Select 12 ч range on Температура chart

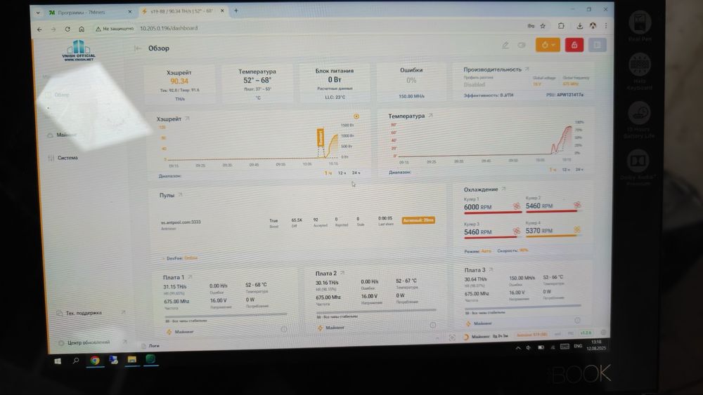[566, 170]
